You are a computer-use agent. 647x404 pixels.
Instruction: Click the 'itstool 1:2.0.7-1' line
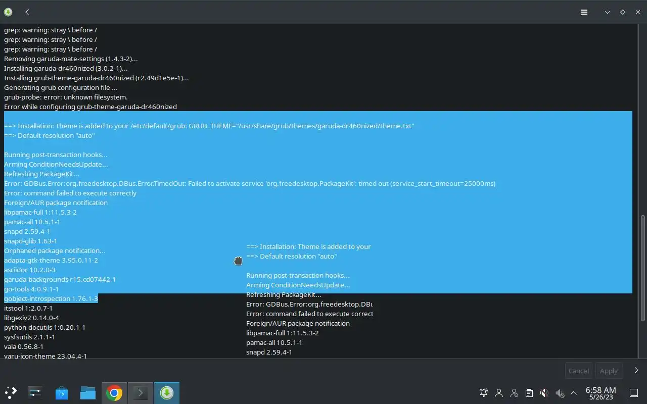28,308
